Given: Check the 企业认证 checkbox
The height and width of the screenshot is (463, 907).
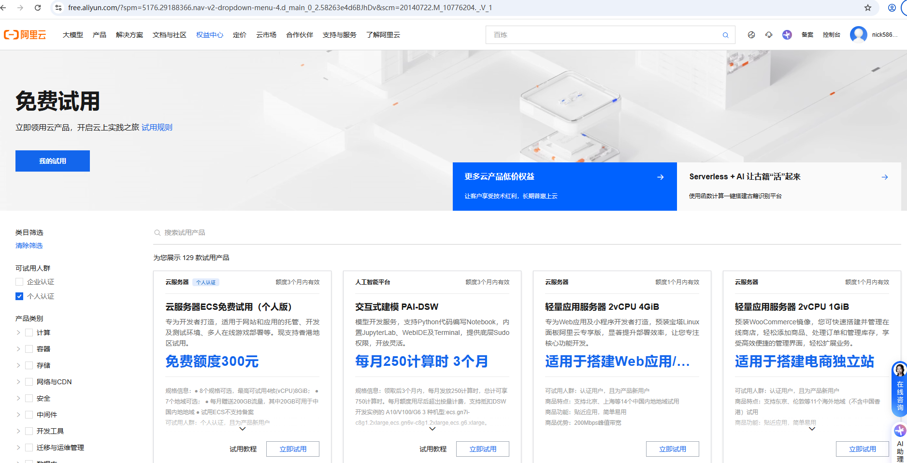Looking at the screenshot, I should click(19, 282).
